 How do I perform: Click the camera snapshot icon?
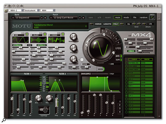(22, 6)
